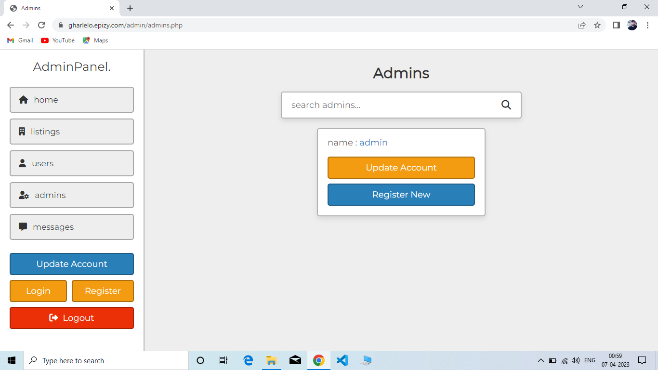Viewport: 658px width, 370px height.
Task: Open the YouTube bookmark
Action: [x=58, y=40]
